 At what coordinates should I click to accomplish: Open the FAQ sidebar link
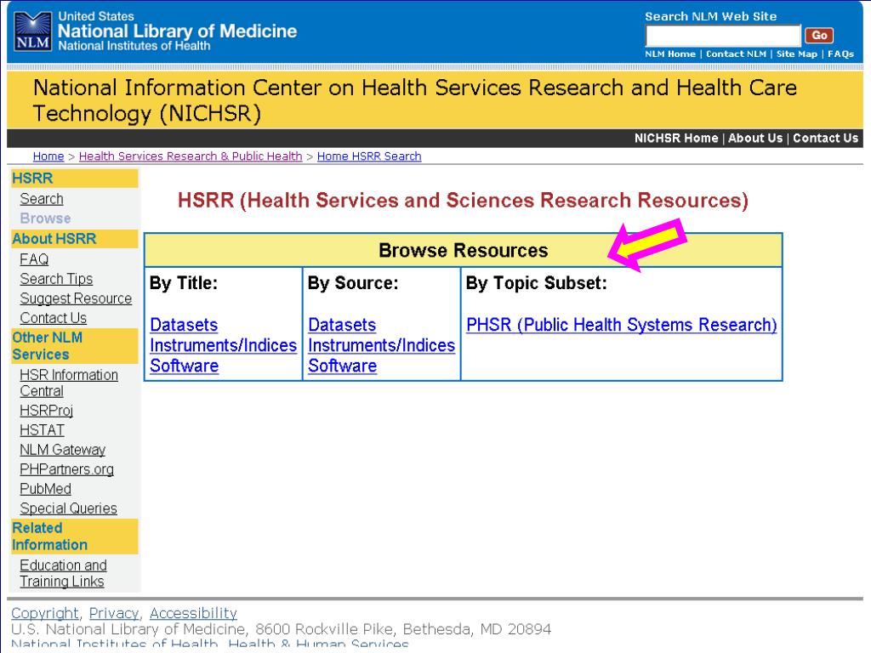pos(34,259)
